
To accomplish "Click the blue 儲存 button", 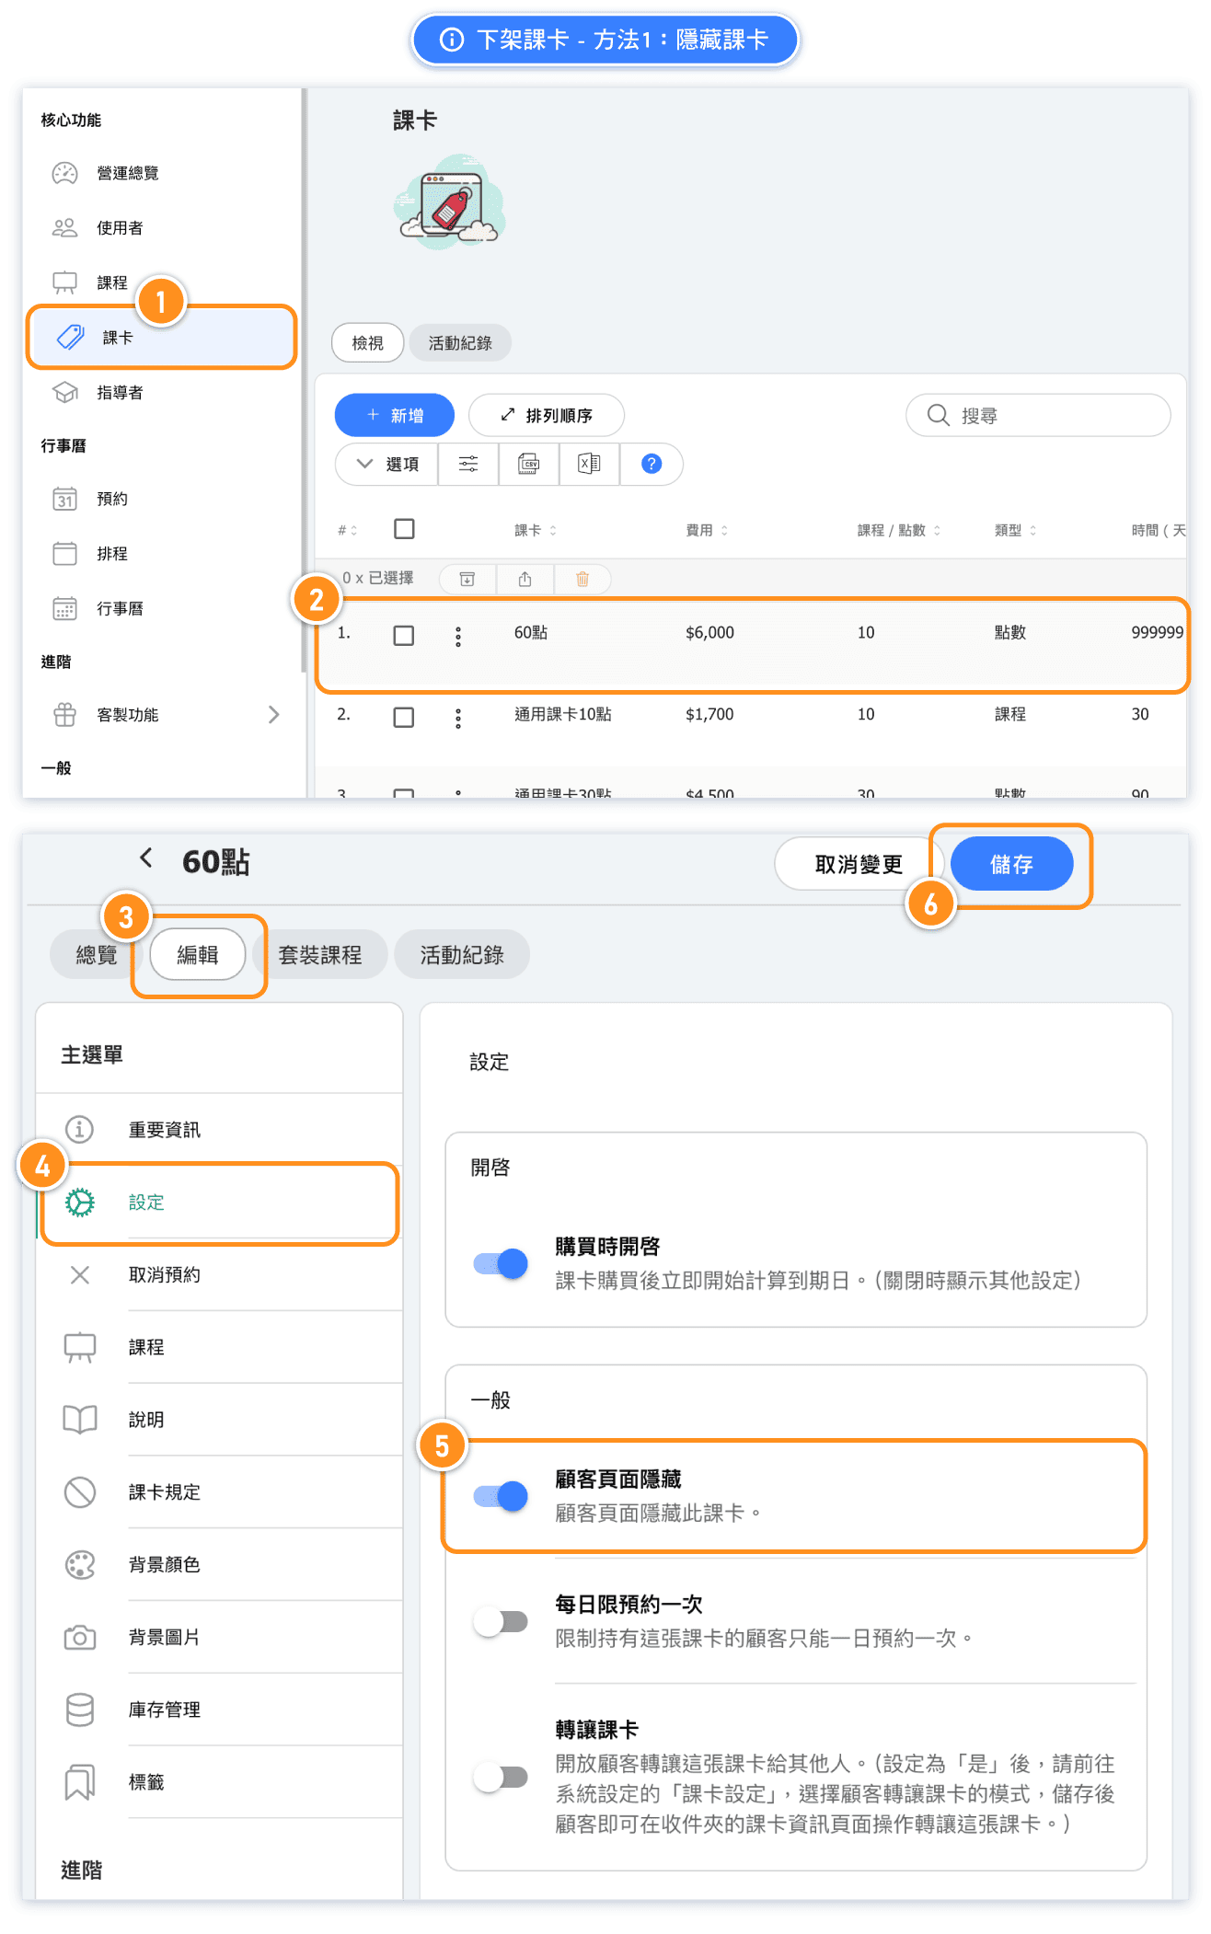I will [x=1011, y=864].
